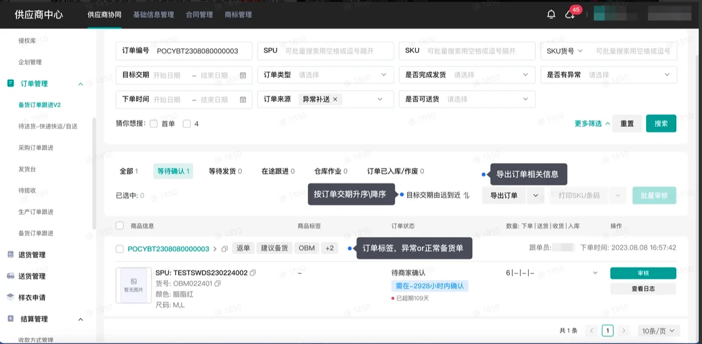This screenshot has width=702, height=344.
Task: Click the 样衣申请 sidebar icon
Action: coord(10,298)
